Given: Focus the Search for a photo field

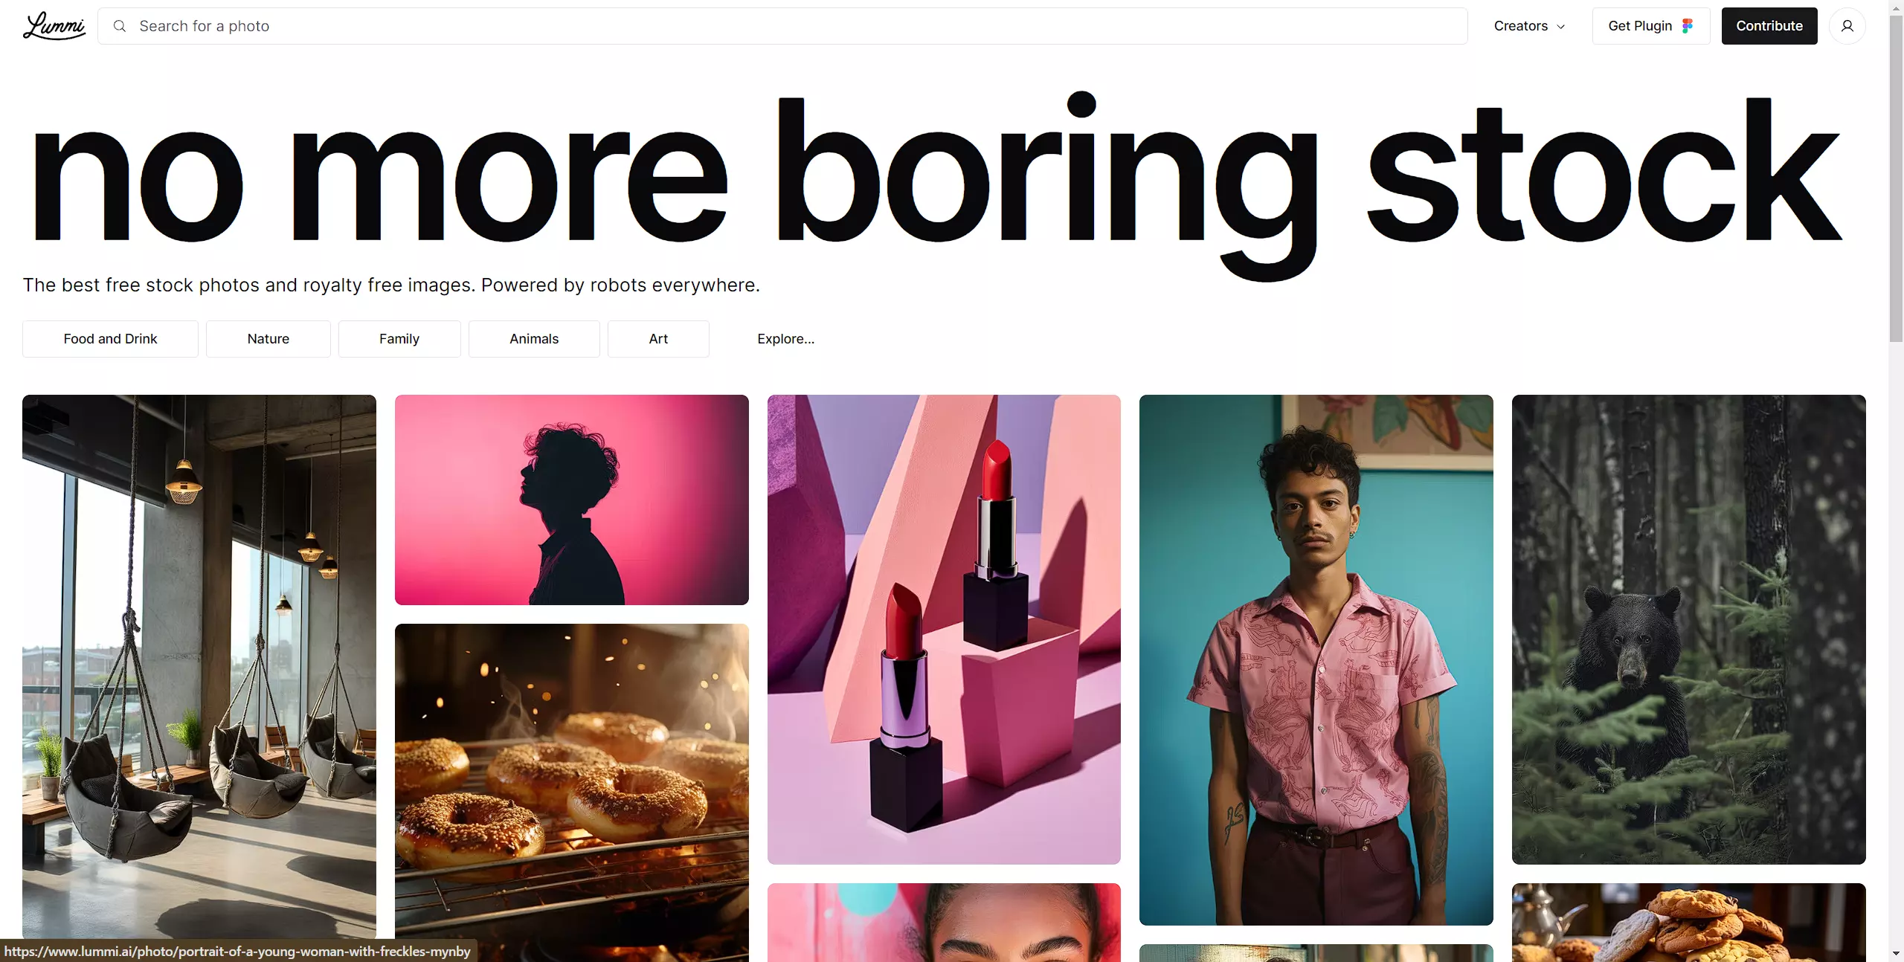Looking at the screenshot, I should pos(782,26).
